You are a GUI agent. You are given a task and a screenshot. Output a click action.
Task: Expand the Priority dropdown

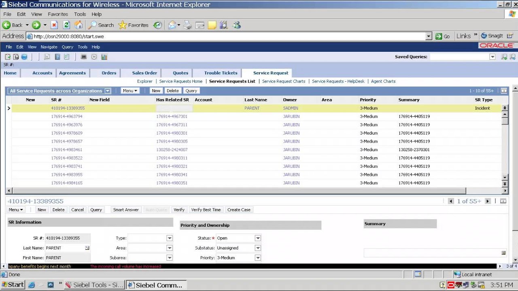point(258,257)
